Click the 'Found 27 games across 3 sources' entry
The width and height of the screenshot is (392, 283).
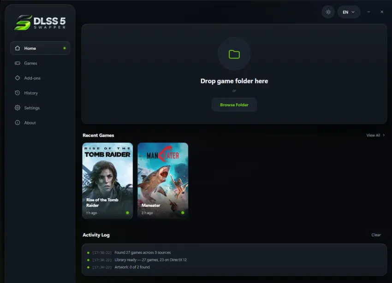click(x=143, y=253)
